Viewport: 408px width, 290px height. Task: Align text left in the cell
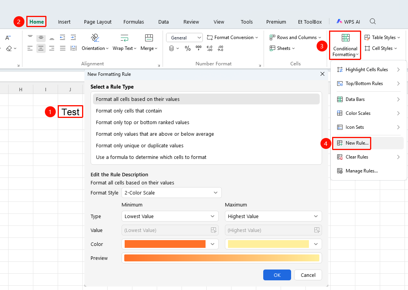[30, 48]
